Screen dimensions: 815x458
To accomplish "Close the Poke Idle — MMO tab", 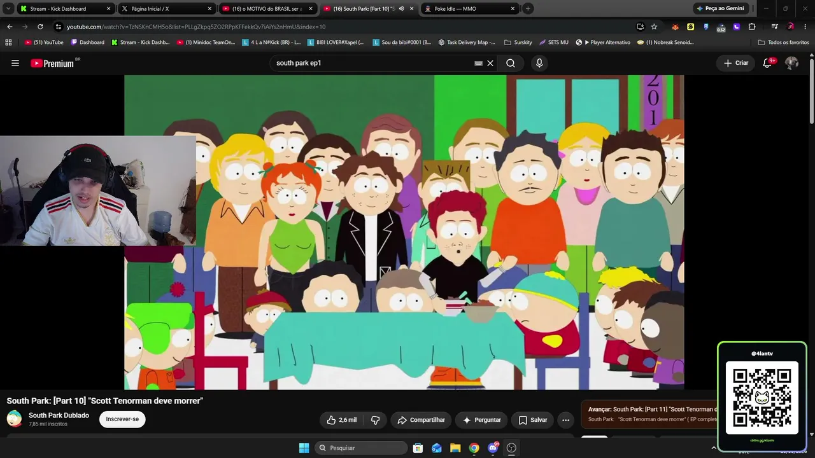I will (x=513, y=9).
